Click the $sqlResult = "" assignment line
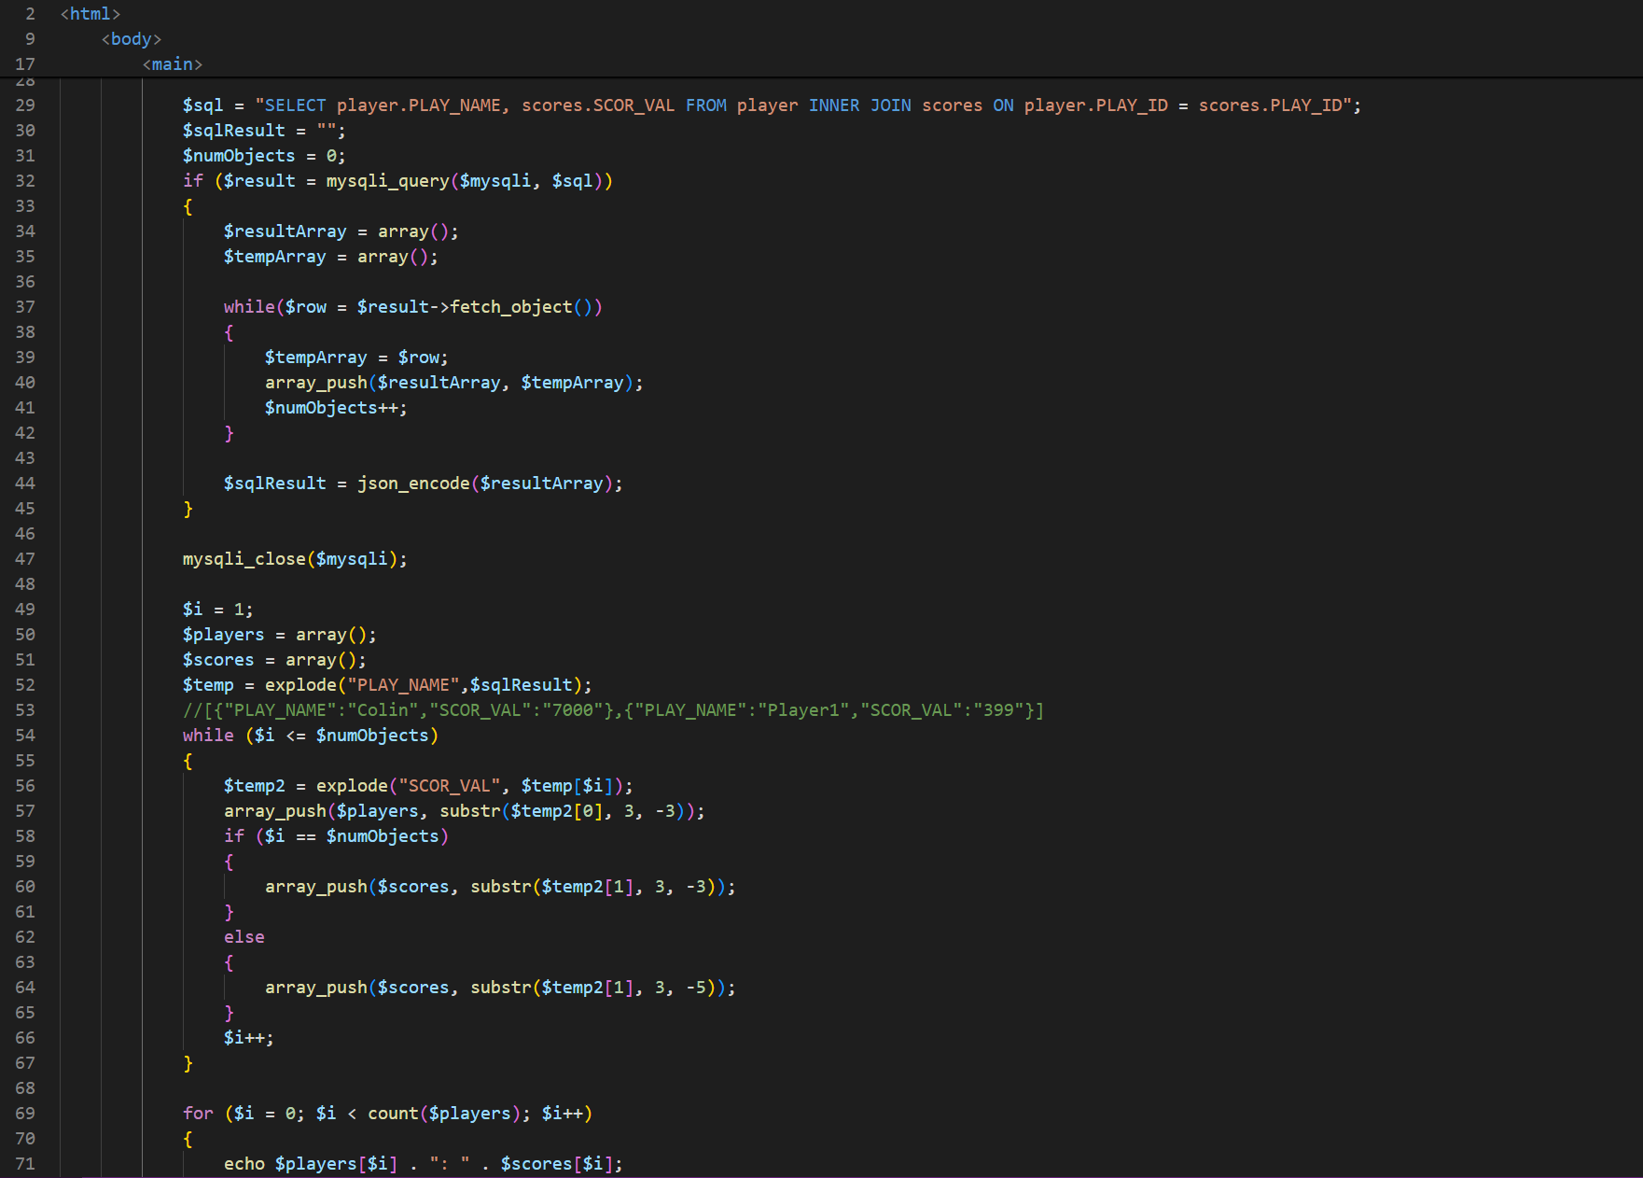 tap(264, 131)
